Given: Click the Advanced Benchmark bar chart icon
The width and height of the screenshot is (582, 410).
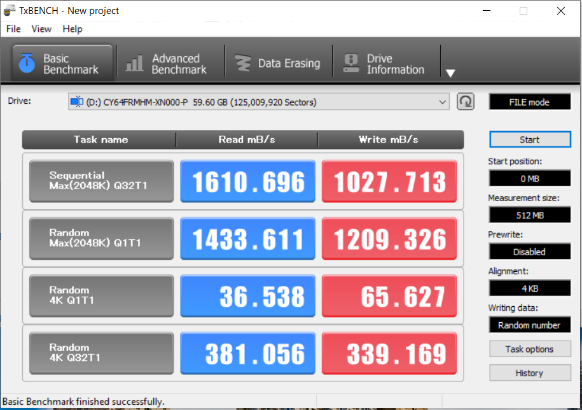Looking at the screenshot, I should coord(134,64).
